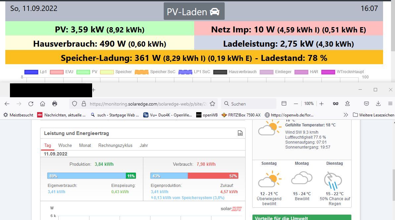Open Firefox downloads panel
Image resolution: width=395 pixels, height=220 pixels.
[378, 104]
